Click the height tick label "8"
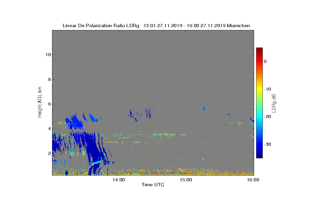The height and width of the screenshot is (209, 314). click(49, 79)
